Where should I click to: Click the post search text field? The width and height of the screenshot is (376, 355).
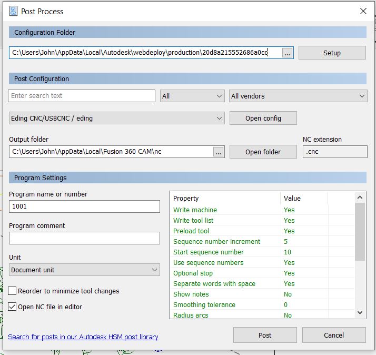point(82,96)
